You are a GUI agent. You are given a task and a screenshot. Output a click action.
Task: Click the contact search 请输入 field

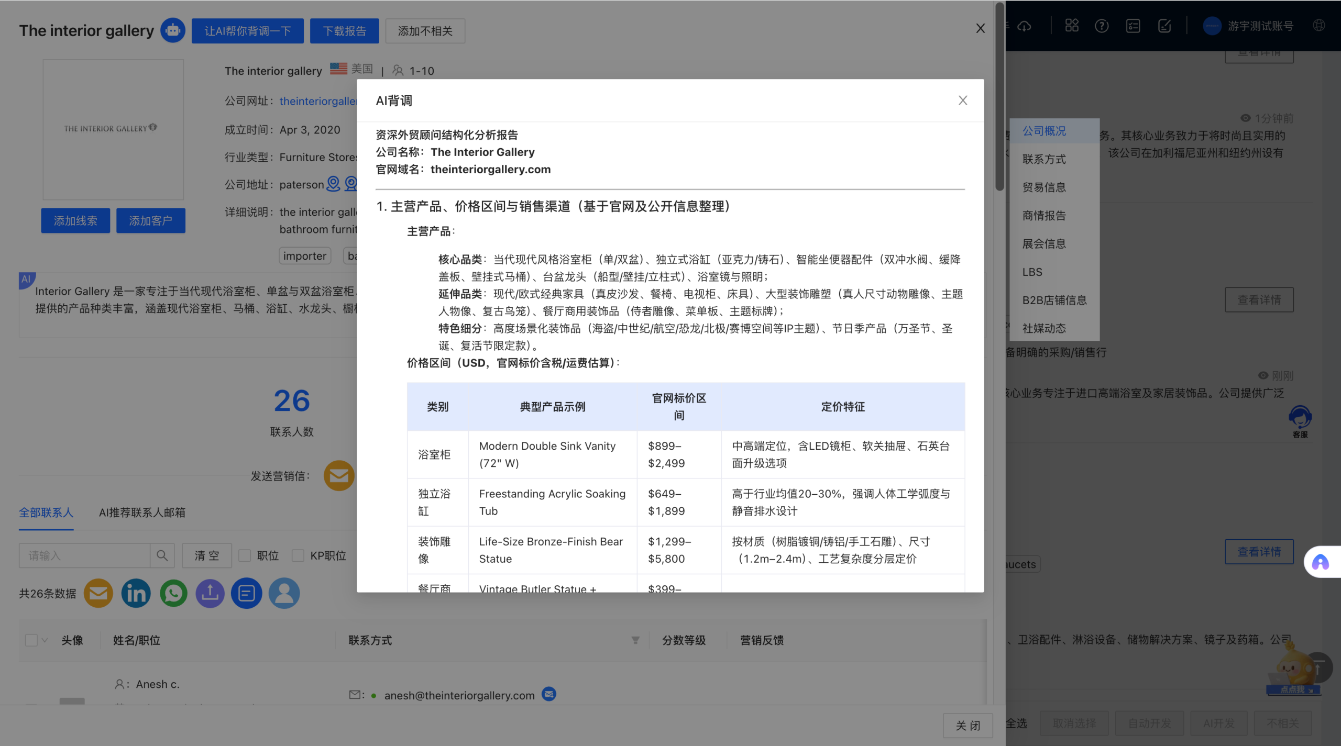tap(84, 555)
